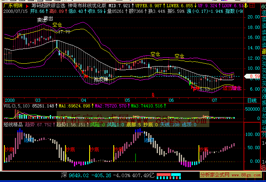
Task: Click the VOL(3,5,10) indicator label
Action: pyautogui.click(x=16, y=106)
